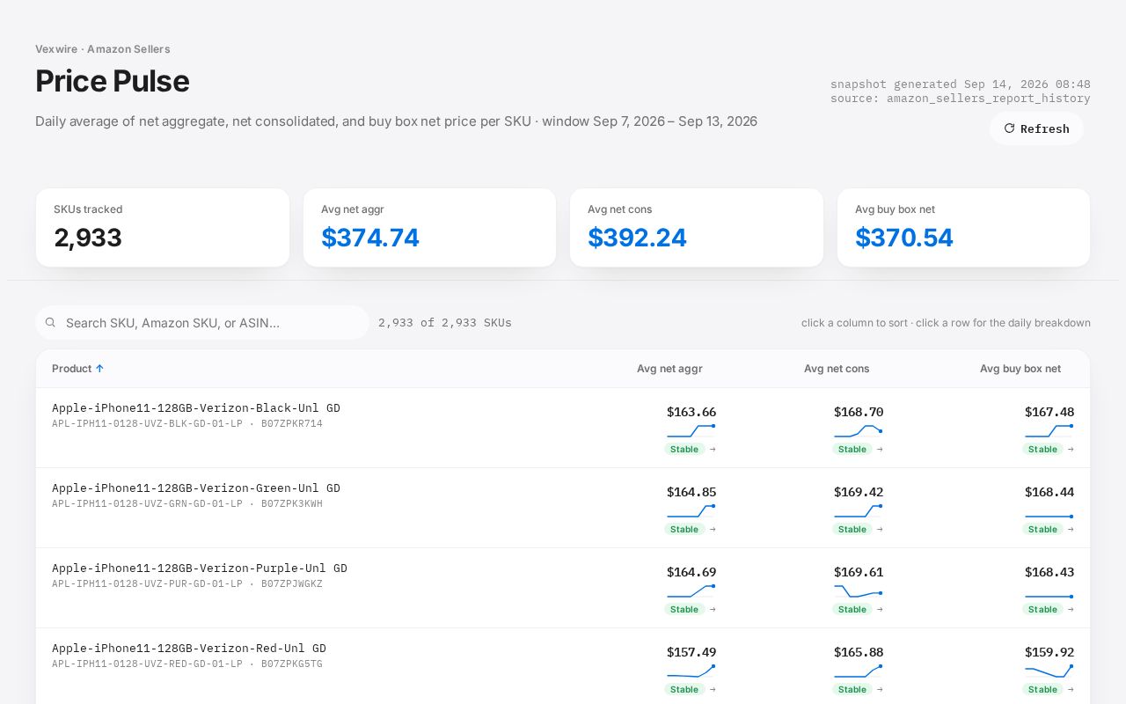Screen dimensions: 1126x704
Task: Click the sparkline under $164.69
Action: [691, 590]
